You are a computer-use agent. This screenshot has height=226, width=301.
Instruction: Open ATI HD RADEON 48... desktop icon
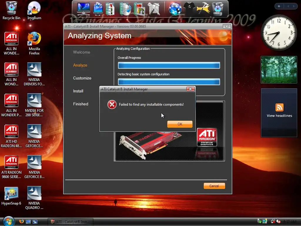(x=11, y=136)
